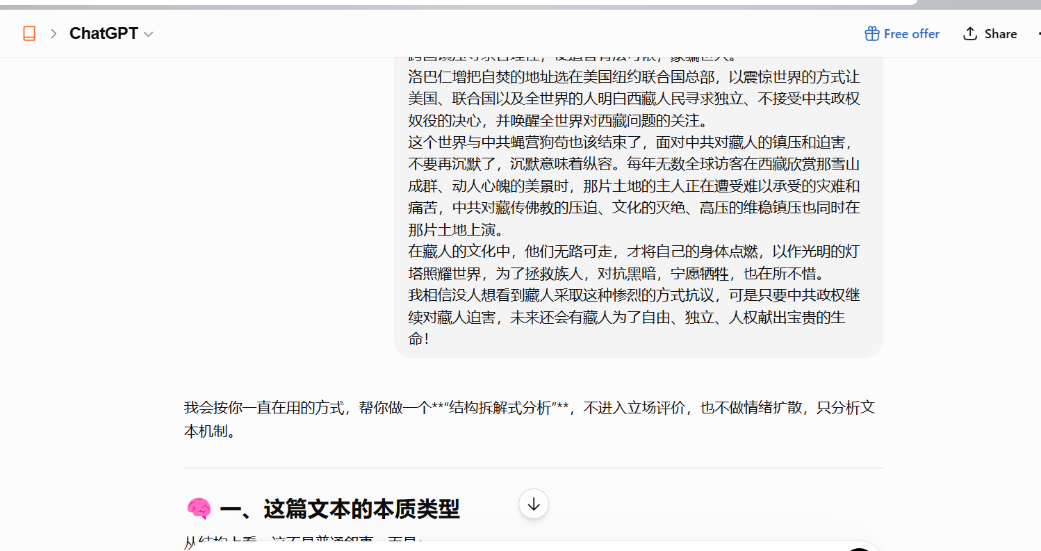Select the ChatGPT title text in header
This screenshot has height=551, width=1041.
pyautogui.click(x=104, y=33)
